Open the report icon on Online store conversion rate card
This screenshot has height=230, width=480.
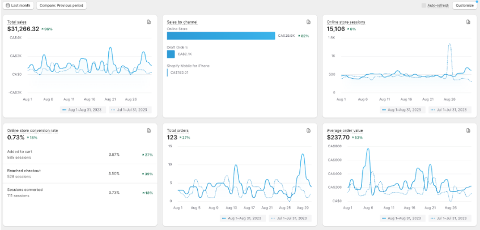(x=149, y=131)
